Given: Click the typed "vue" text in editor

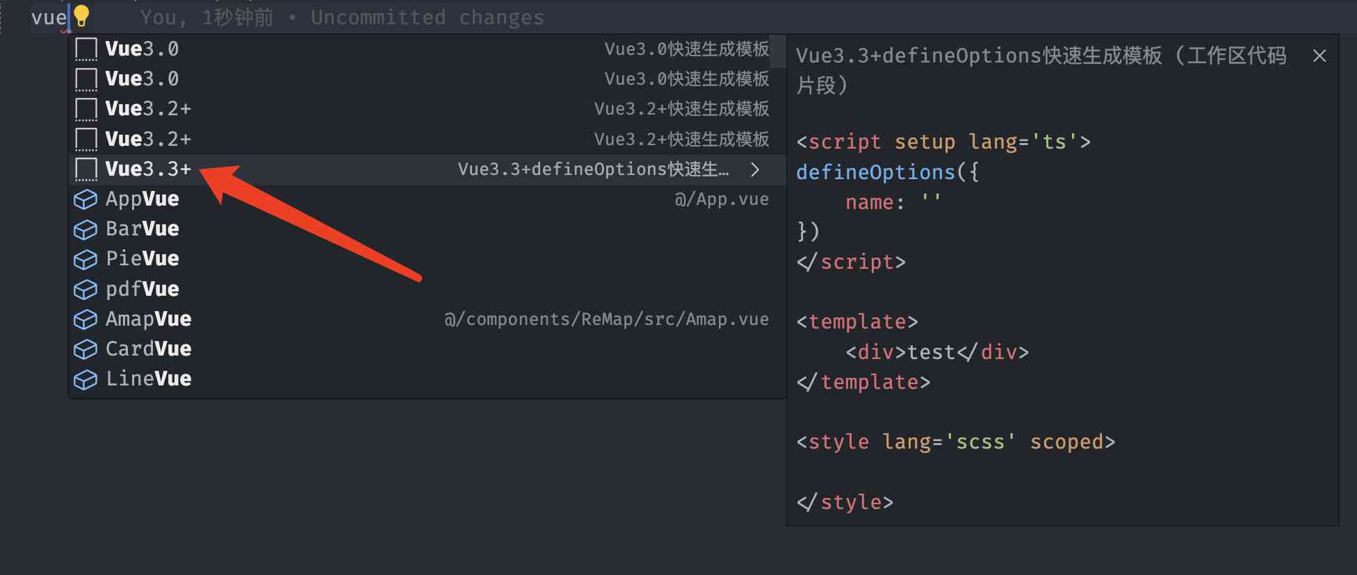Looking at the screenshot, I should tap(48, 17).
